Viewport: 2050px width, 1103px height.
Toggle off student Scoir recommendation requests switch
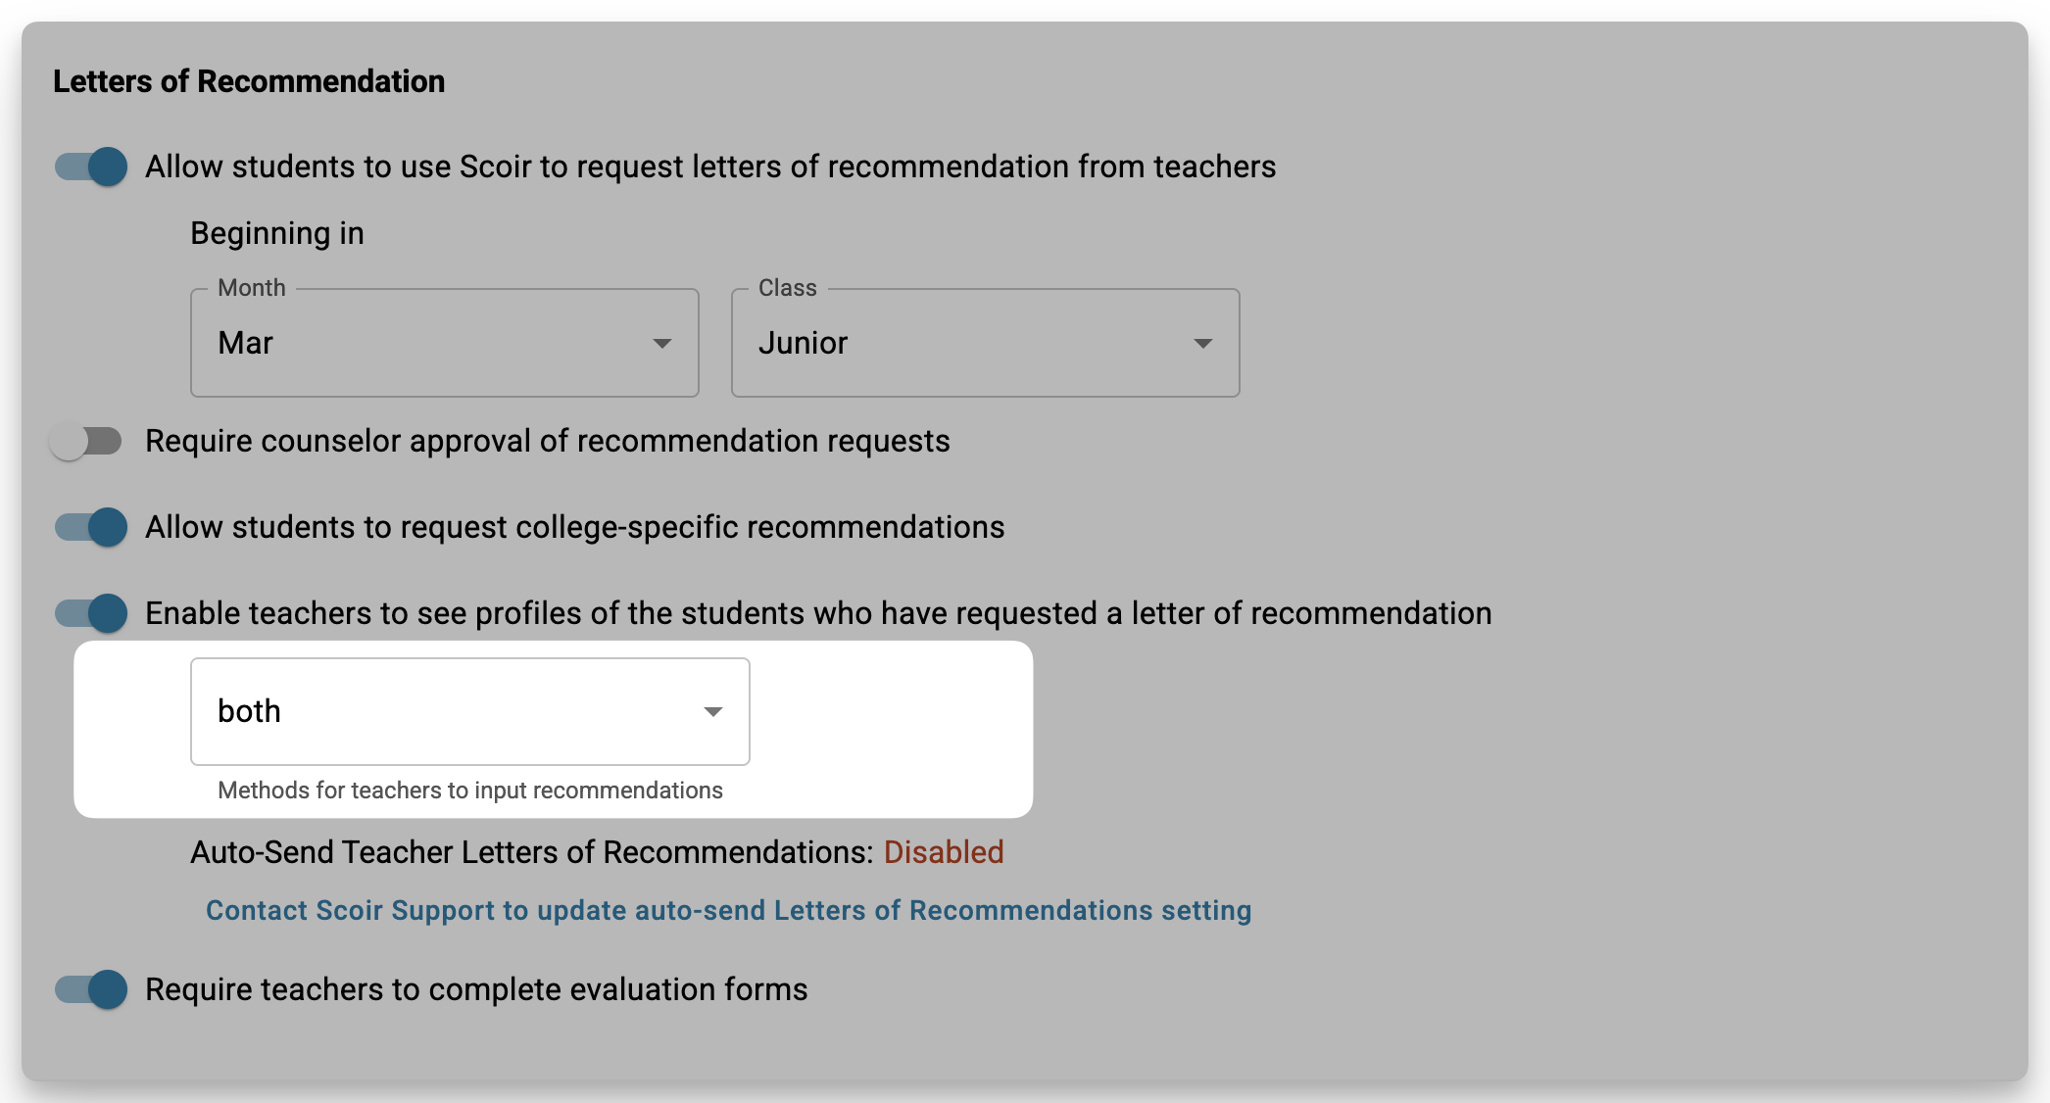(x=91, y=167)
